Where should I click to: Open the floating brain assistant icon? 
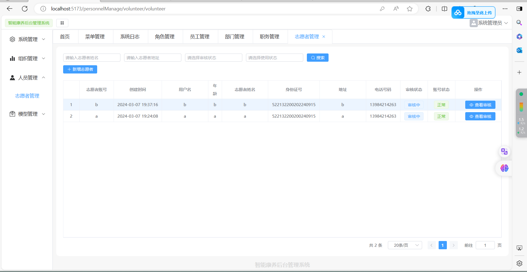tap(504, 168)
